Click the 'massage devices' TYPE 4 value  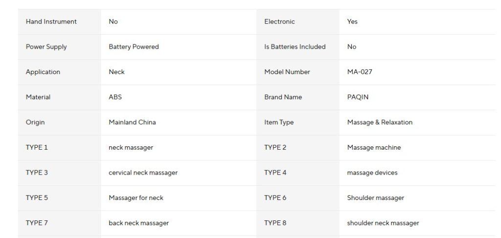click(x=372, y=173)
